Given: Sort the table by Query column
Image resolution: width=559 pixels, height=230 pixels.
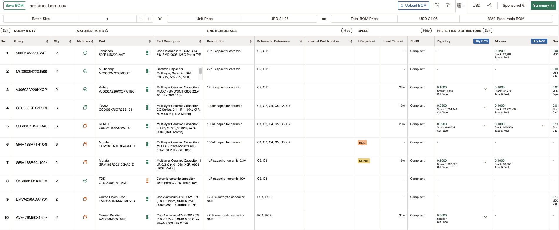Looking at the screenshot, I should (x=47, y=41).
